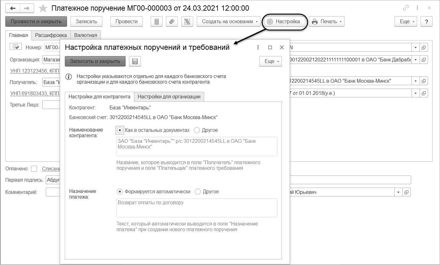The width and height of the screenshot is (440, 265).
Task: Open help with the question mark button
Action: click(x=426, y=22)
